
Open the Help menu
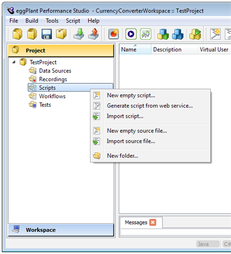pyautogui.click(x=94, y=21)
